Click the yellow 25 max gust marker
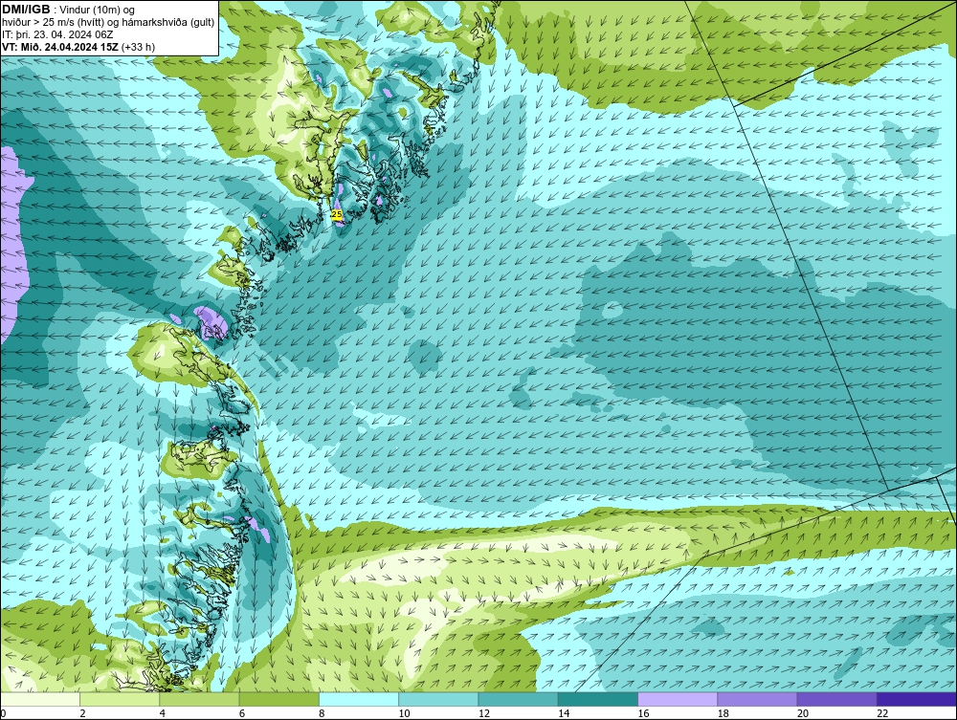This screenshot has width=957, height=720. (x=336, y=214)
